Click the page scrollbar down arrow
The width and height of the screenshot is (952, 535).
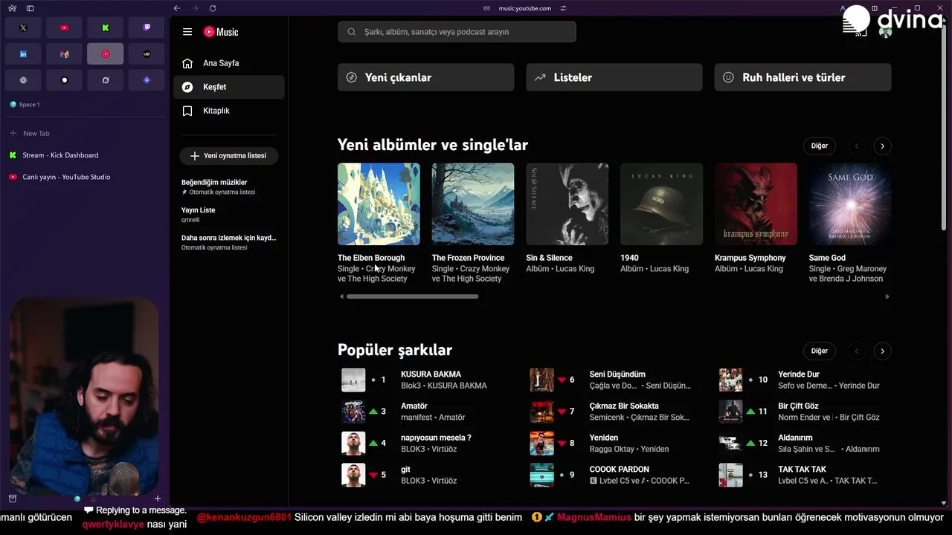point(944,503)
